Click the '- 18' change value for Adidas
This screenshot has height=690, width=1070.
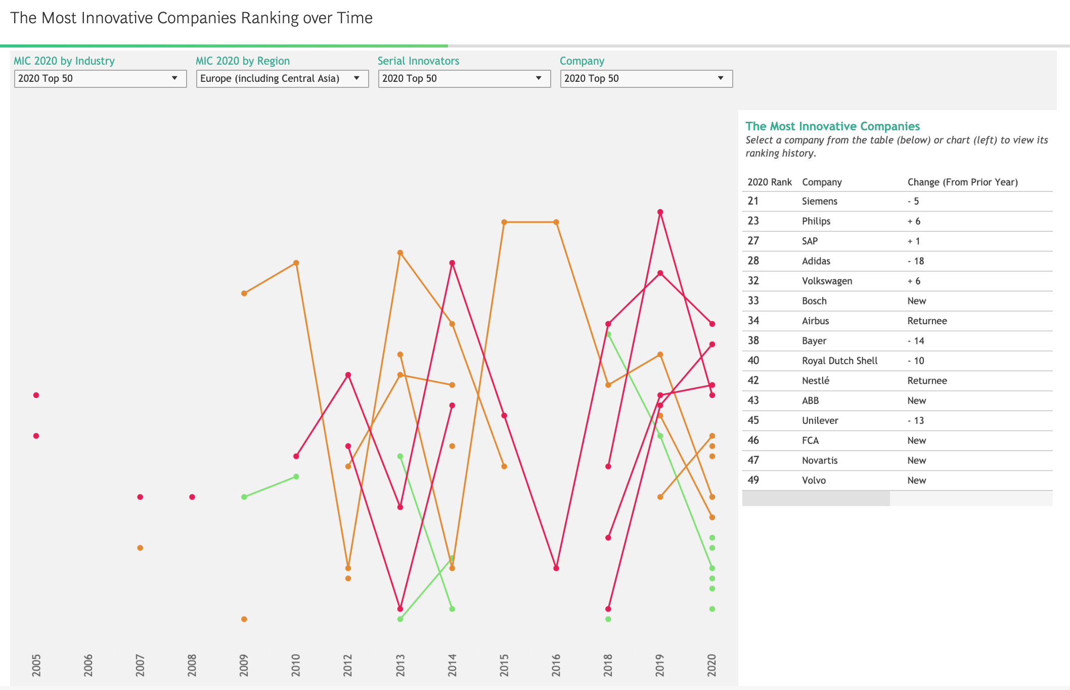[x=915, y=261]
